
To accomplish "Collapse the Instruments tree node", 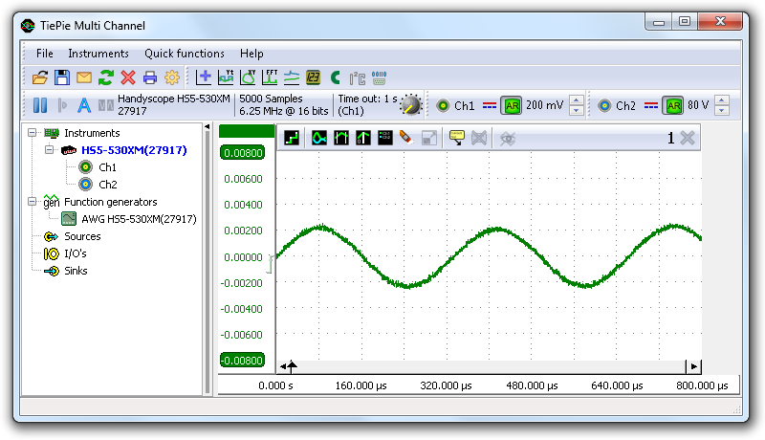I will point(33,133).
